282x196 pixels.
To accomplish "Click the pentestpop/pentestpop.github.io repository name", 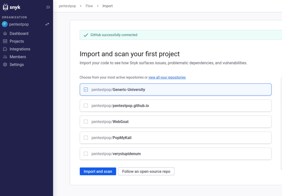I will click(120, 106).
